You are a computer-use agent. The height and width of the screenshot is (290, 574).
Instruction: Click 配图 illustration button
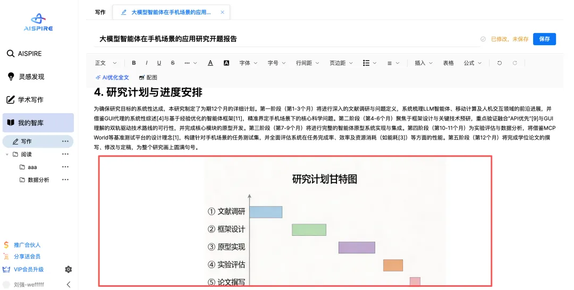point(148,78)
